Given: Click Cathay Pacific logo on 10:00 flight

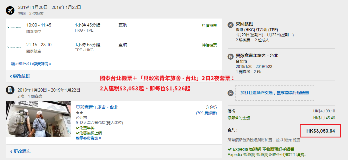Looking at the screenshot, I should [14, 27].
